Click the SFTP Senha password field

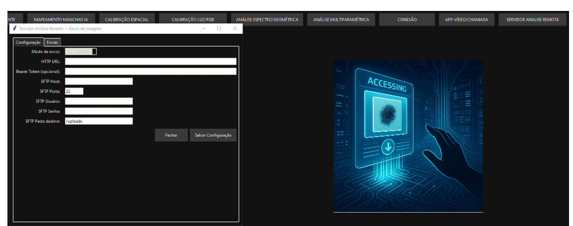99,111
